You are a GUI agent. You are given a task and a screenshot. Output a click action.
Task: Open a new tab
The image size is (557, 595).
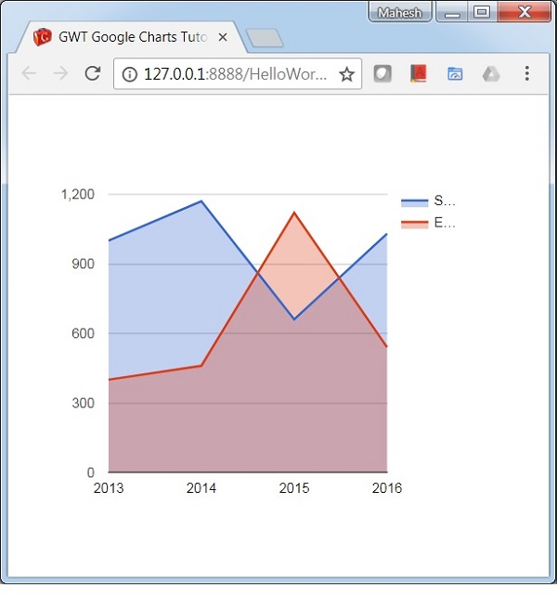(265, 38)
